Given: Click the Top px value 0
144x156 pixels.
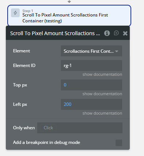Looking at the screenshot, I should click(x=65, y=85).
